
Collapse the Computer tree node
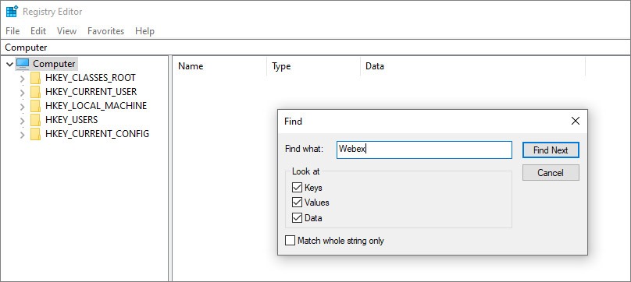(9, 64)
